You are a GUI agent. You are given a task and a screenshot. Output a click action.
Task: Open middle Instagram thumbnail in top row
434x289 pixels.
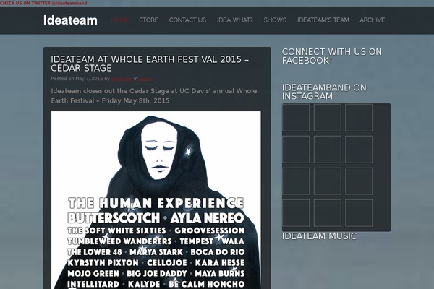328,118
